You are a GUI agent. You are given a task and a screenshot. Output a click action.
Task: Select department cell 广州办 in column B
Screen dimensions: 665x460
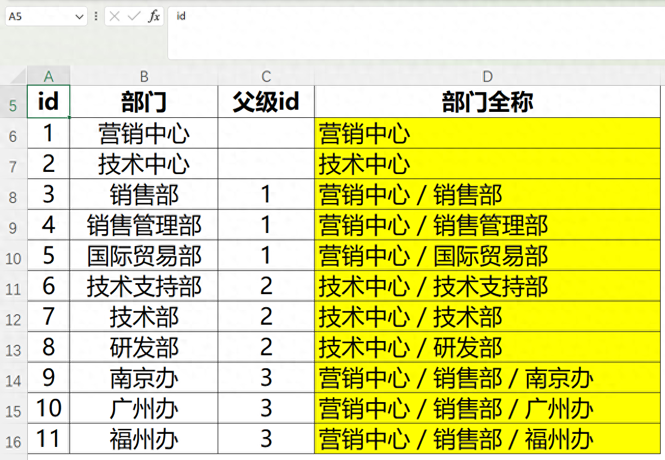click(x=144, y=408)
